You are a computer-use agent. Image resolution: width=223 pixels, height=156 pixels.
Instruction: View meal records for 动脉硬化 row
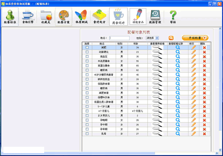178,52
